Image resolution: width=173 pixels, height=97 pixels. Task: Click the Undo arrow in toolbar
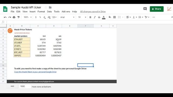click(x=5, y=17)
